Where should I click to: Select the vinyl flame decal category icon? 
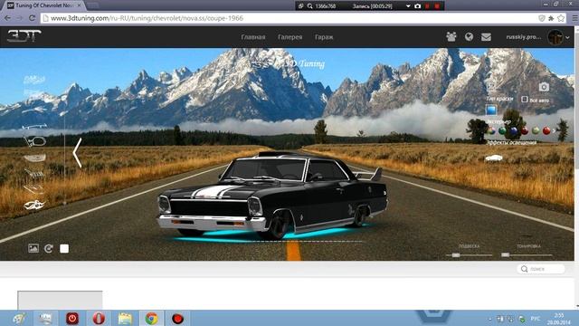tap(34, 205)
